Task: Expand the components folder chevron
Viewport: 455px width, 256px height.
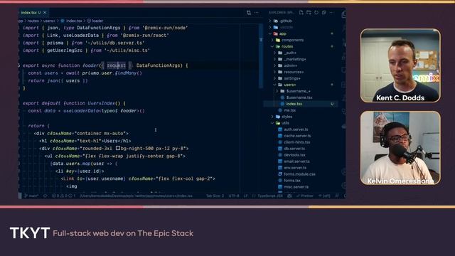Action: tap(272, 40)
